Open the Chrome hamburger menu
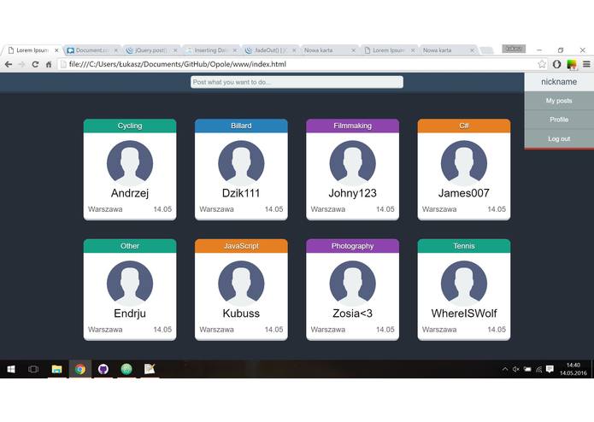The height and width of the screenshot is (422, 594). coord(586,64)
